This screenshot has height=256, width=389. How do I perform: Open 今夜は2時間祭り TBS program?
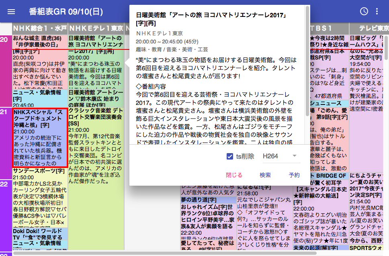click(330, 67)
